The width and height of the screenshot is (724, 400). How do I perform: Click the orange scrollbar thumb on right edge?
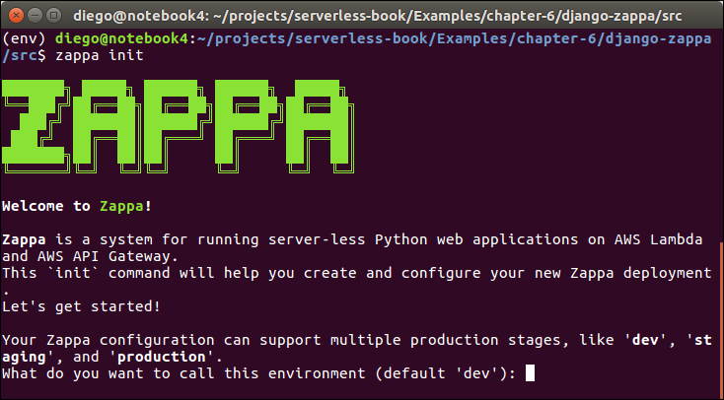click(720, 313)
